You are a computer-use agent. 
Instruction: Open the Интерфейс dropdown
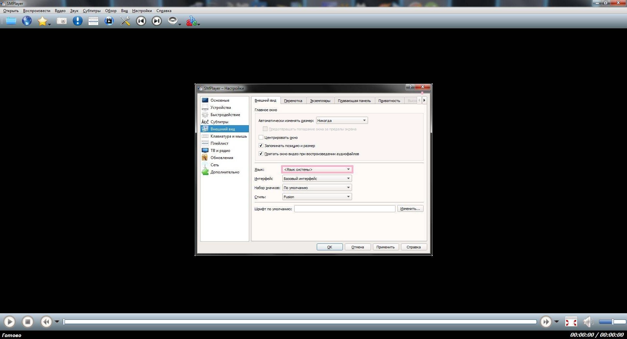tap(317, 179)
